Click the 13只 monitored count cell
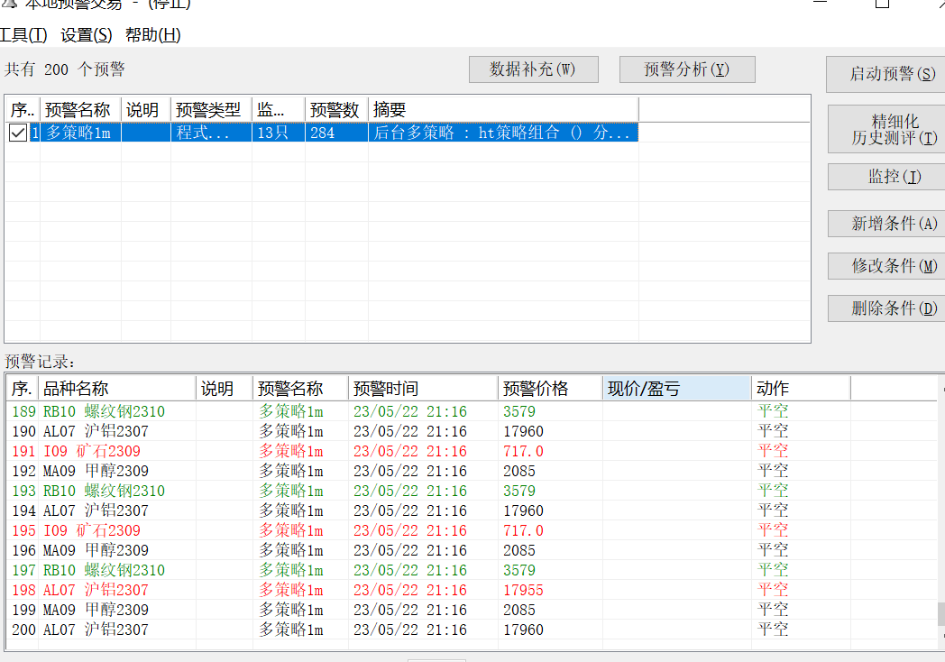The image size is (945, 662). (279, 133)
